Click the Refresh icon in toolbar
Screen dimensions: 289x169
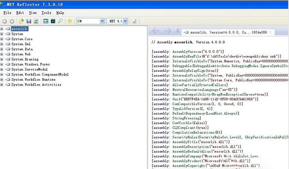36,21
